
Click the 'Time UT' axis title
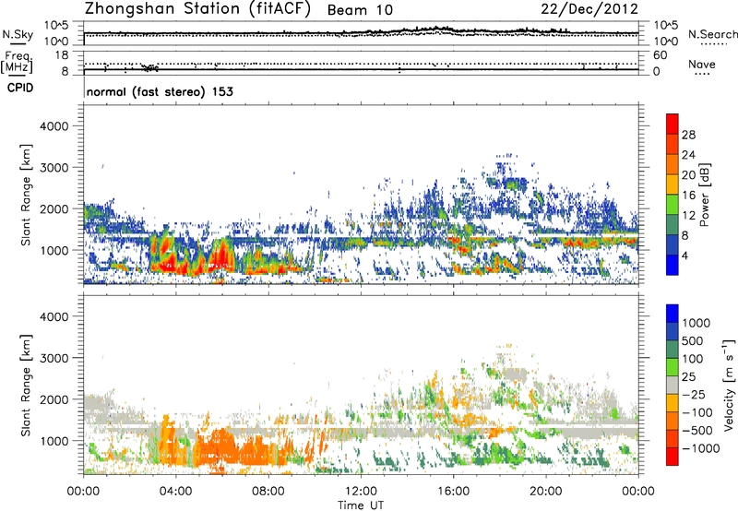point(361,505)
